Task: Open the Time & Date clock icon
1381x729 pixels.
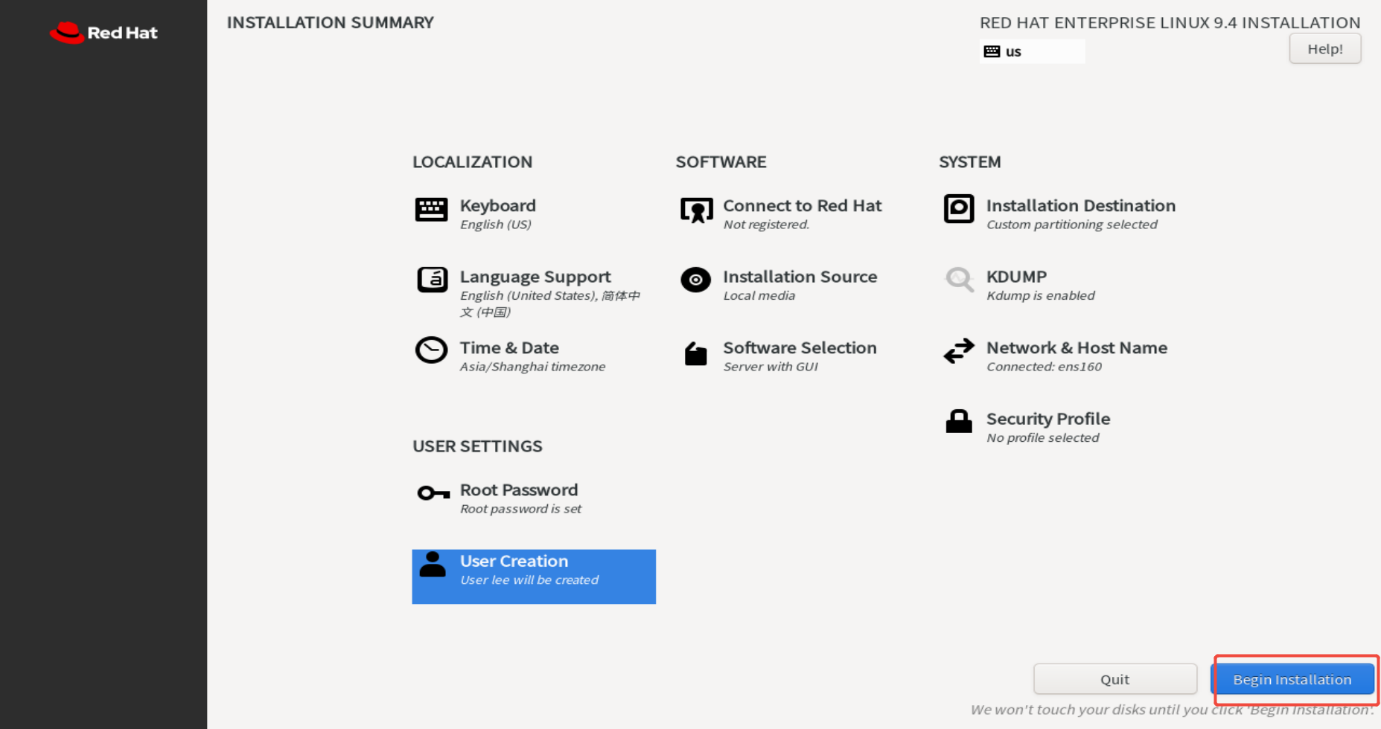Action: 431,350
